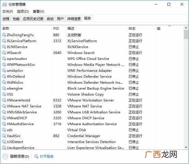Image resolution: width=189 pixels, height=164 pixels.
Task: Click the XLServicePlatform service icon
Action: (4, 41)
